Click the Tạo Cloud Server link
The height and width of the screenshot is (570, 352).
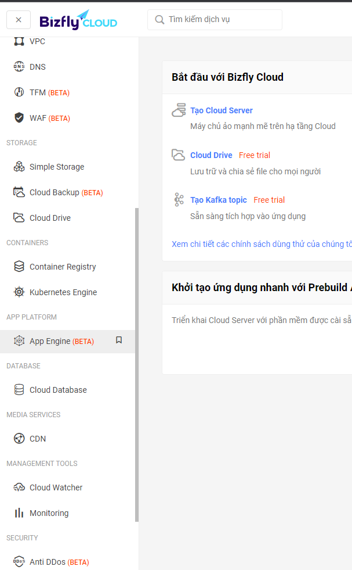coord(221,110)
